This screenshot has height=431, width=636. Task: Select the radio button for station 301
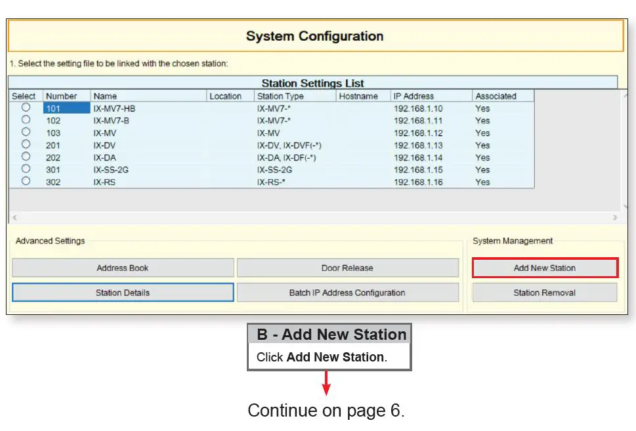[26, 168]
